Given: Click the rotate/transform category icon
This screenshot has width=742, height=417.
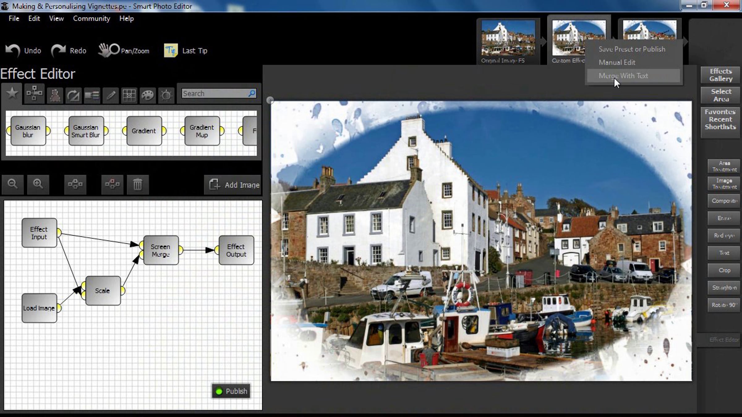Looking at the screenshot, I should pyautogui.click(x=73, y=95).
